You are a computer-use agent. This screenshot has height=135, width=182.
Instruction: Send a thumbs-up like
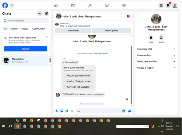point(130,111)
